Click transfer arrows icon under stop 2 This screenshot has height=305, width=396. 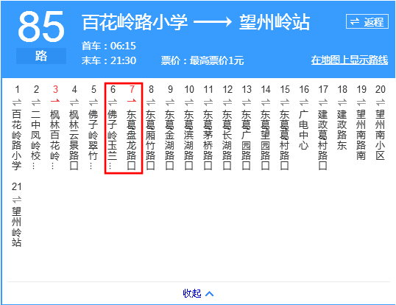(36, 102)
